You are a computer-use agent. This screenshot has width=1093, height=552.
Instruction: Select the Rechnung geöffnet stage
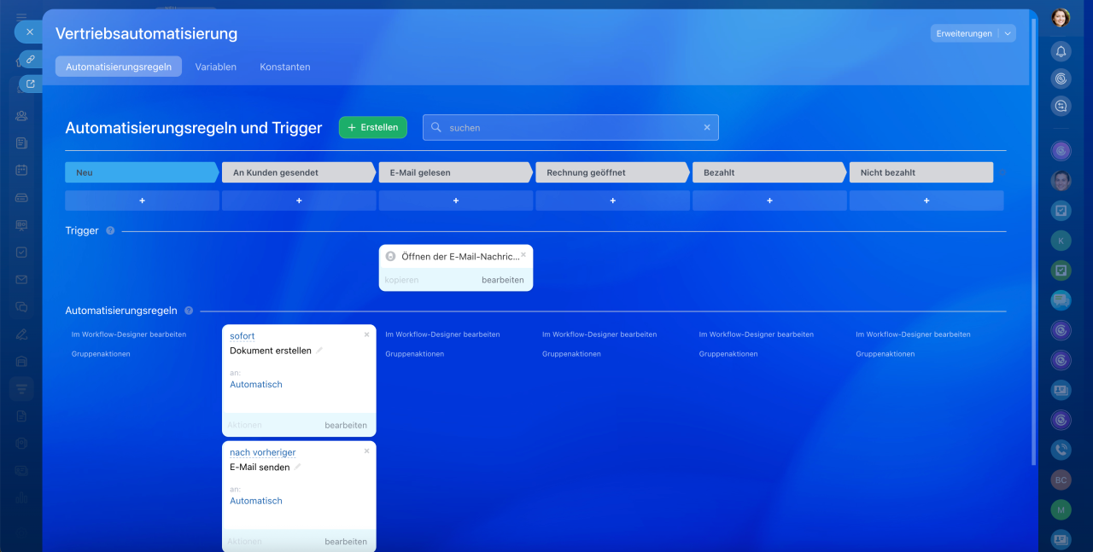[612, 172]
